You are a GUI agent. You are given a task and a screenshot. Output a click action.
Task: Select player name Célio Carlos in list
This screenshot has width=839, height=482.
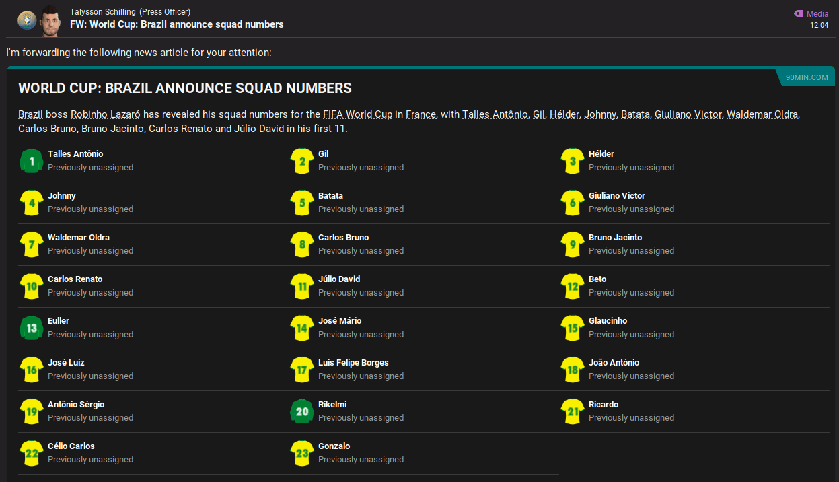(71, 446)
